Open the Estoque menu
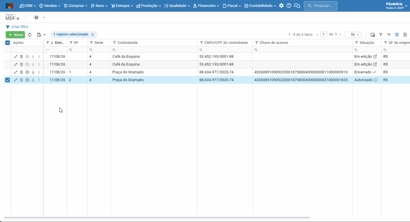 click(x=122, y=6)
